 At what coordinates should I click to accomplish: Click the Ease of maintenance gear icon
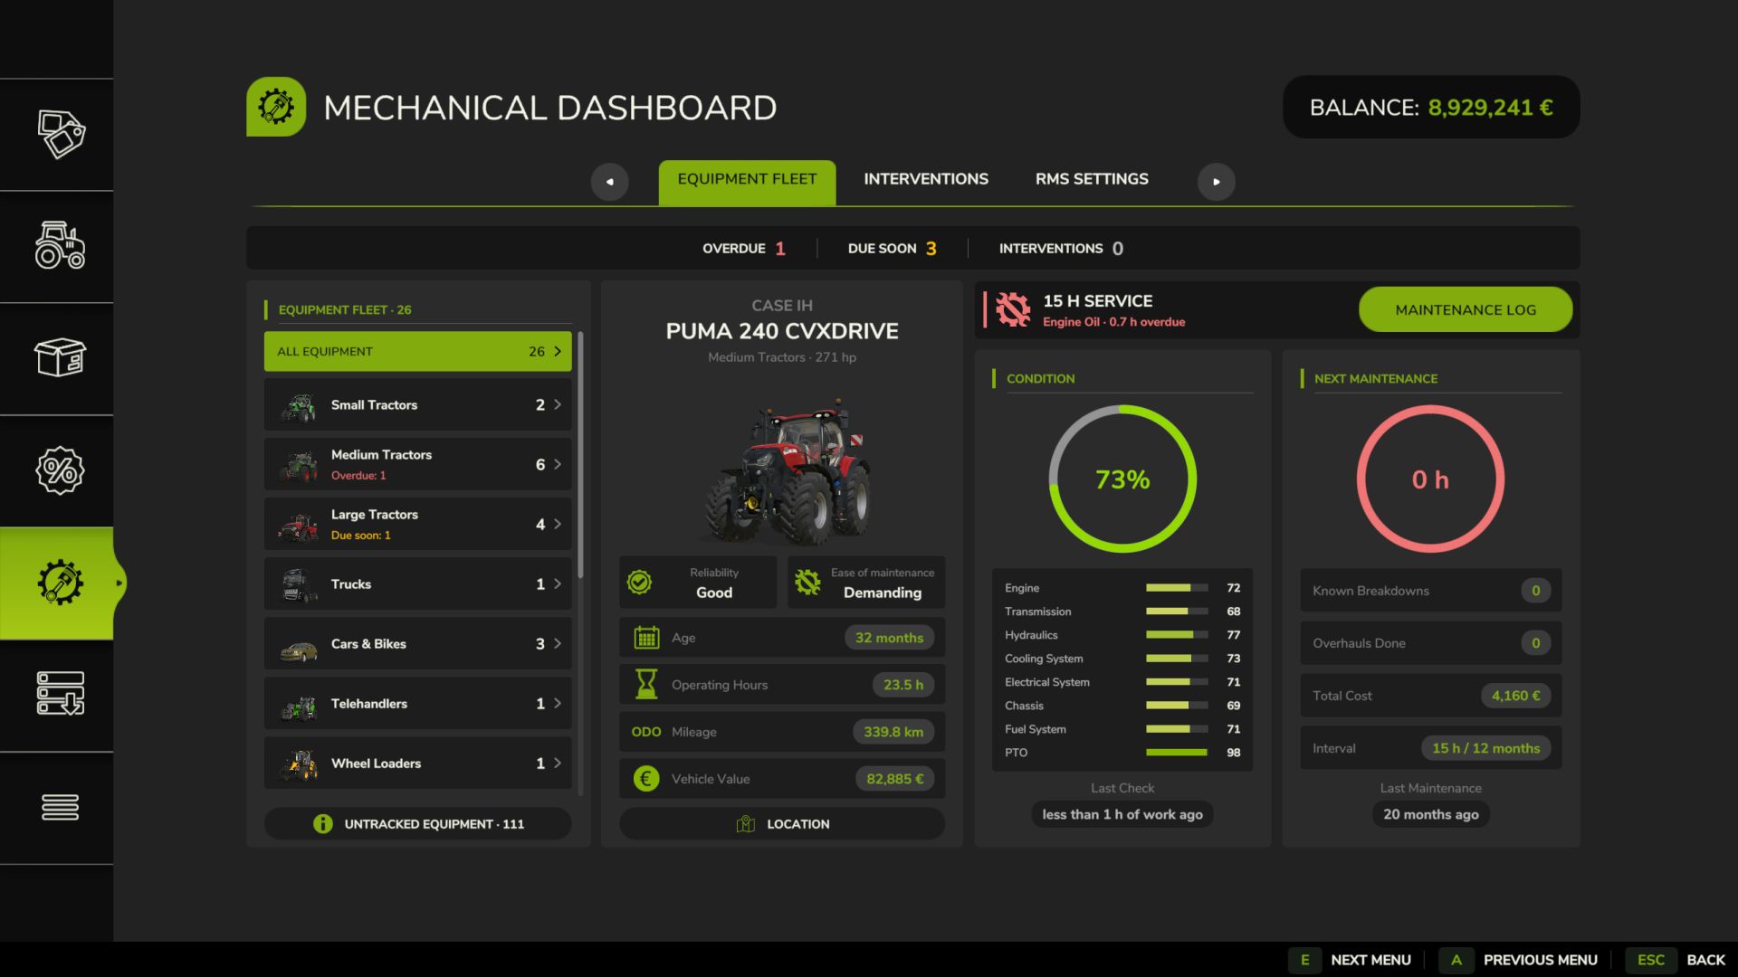click(x=807, y=583)
